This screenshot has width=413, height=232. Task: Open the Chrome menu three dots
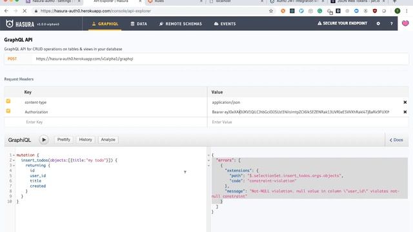(407, 11)
